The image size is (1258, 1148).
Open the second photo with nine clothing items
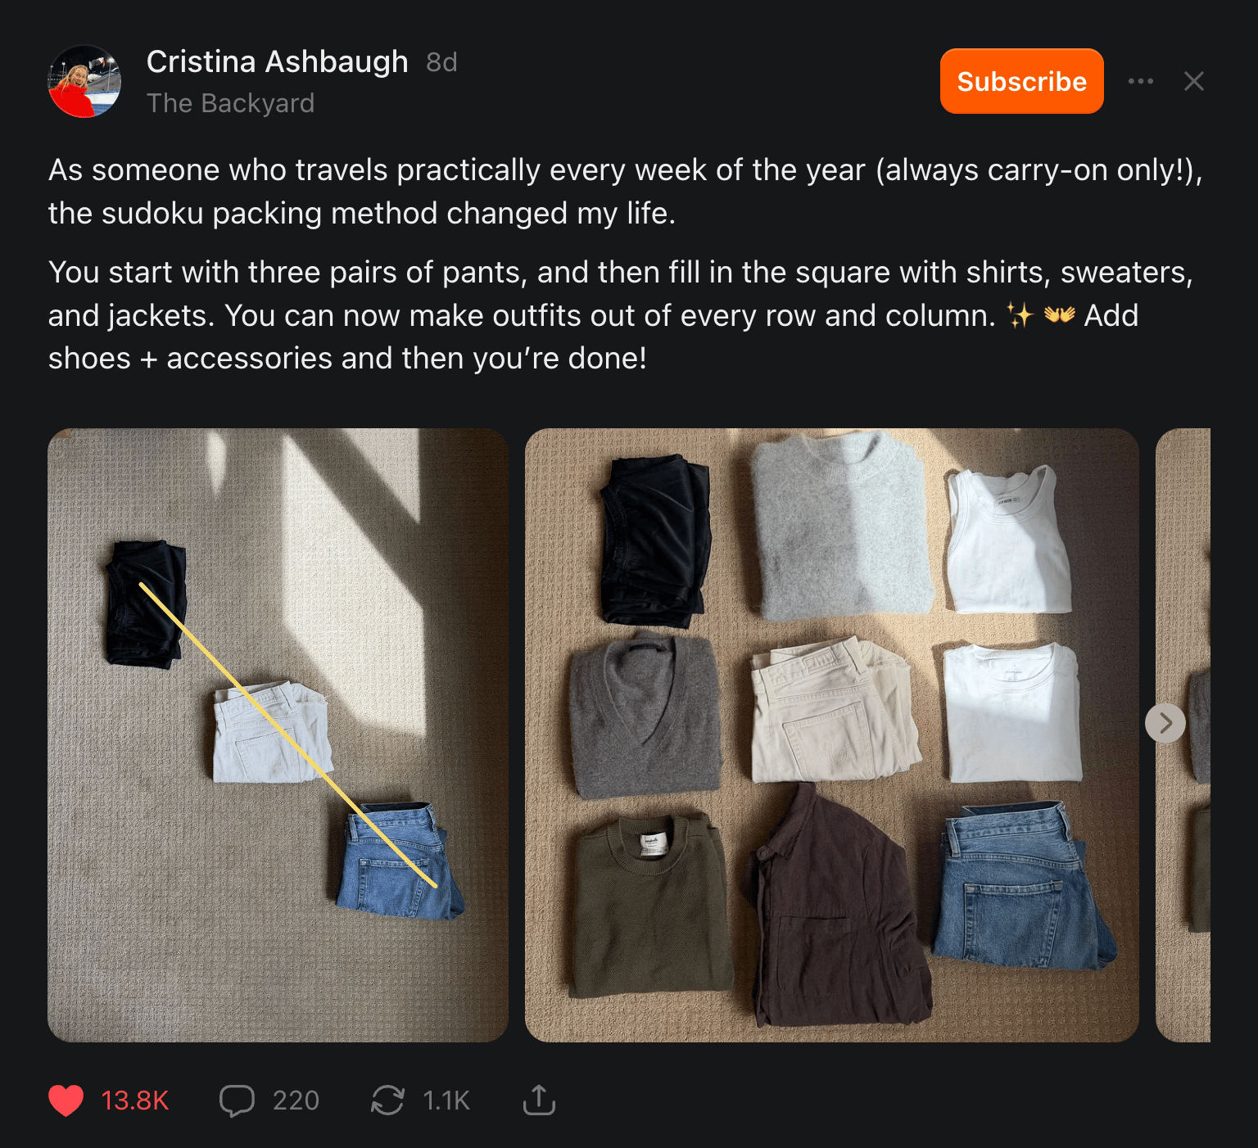pos(831,734)
